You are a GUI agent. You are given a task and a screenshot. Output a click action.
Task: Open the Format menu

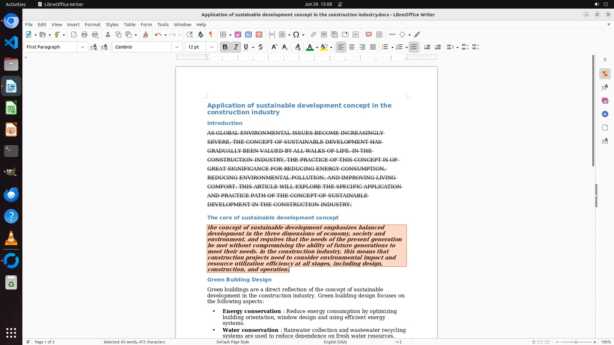click(92, 25)
